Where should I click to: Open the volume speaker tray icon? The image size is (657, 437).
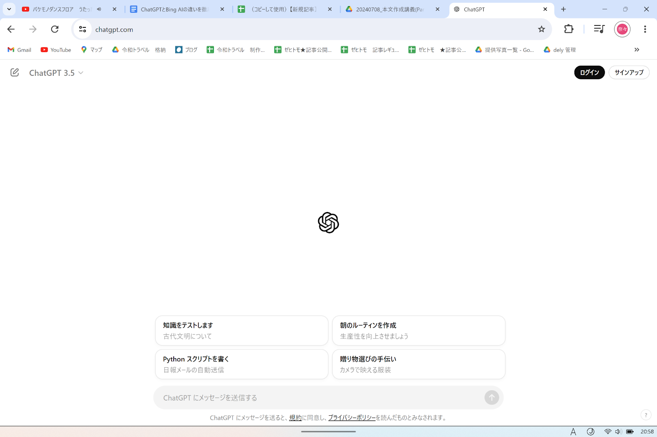point(618,431)
